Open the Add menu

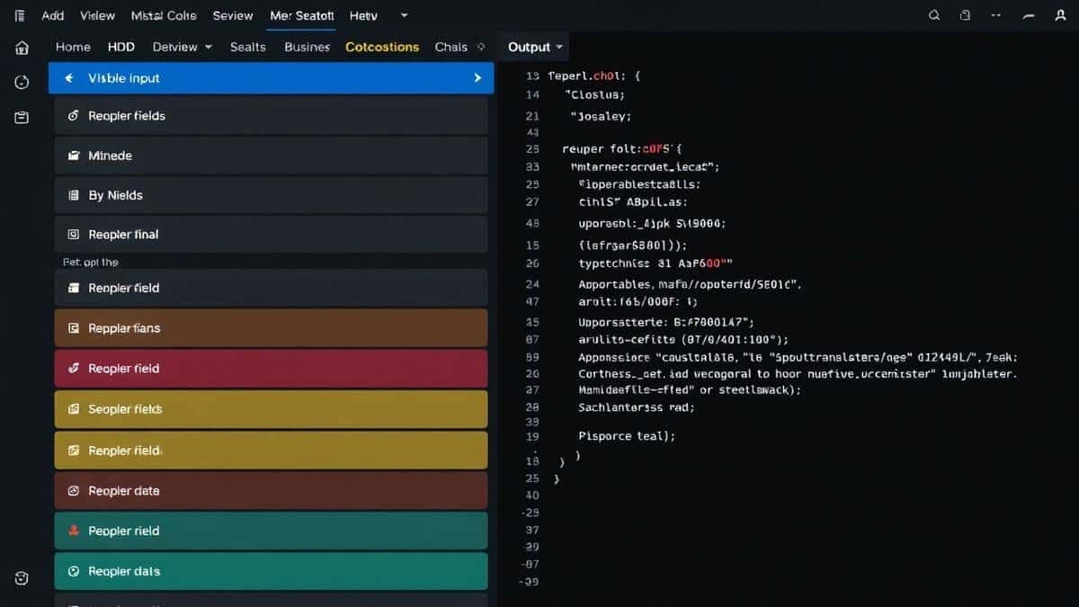53,15
